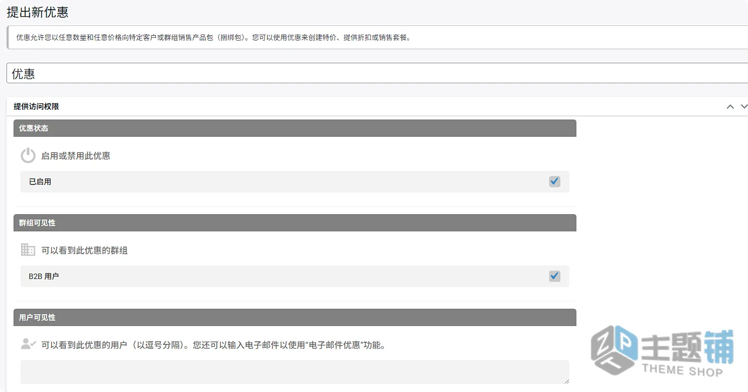Click the 可以看到此优惠的群组 description text

click(x=84, y=250)
